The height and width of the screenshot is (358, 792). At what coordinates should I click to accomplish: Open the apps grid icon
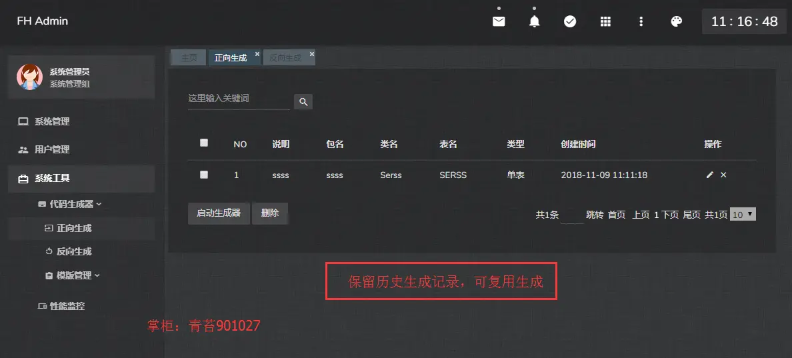605,21
